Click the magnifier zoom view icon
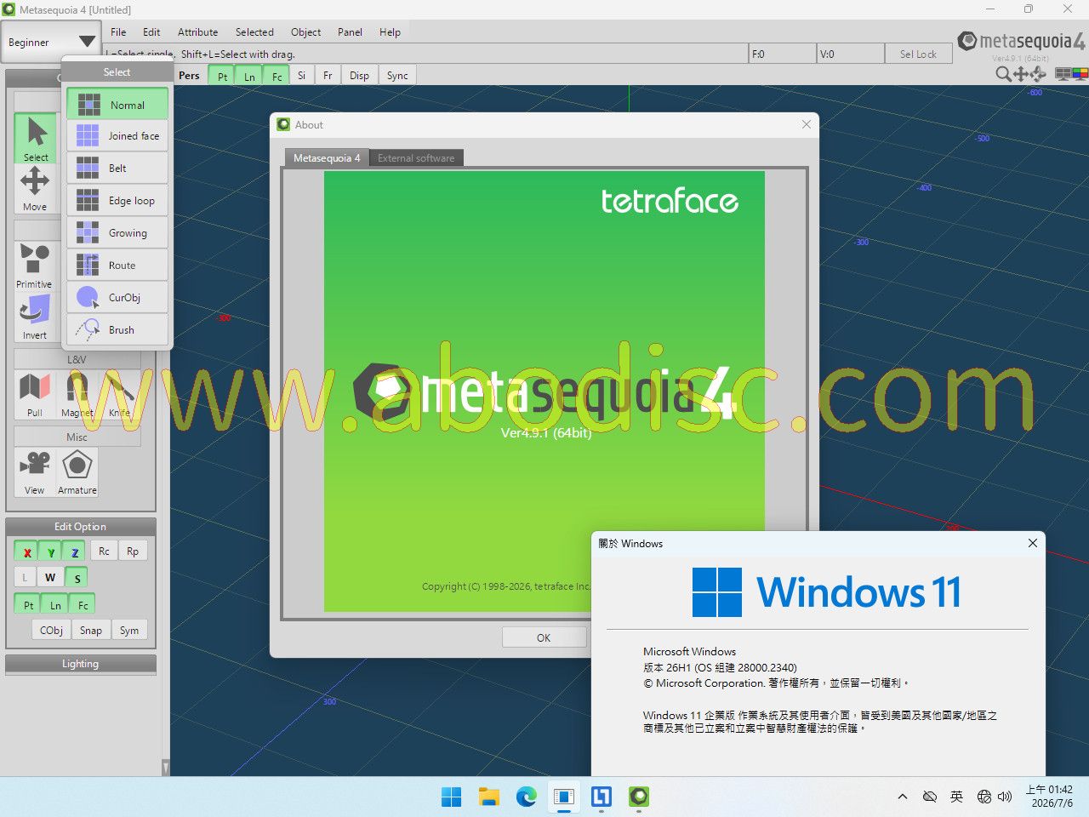This screenshot has width=1089, height=817. click(1003, 74)
